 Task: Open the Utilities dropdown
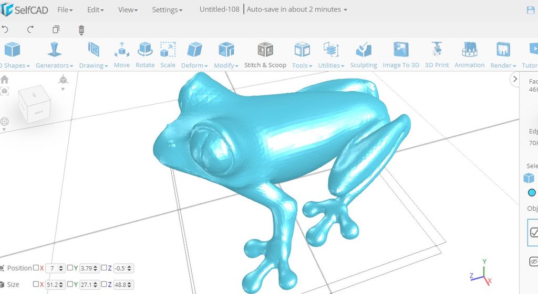(331, 55)
